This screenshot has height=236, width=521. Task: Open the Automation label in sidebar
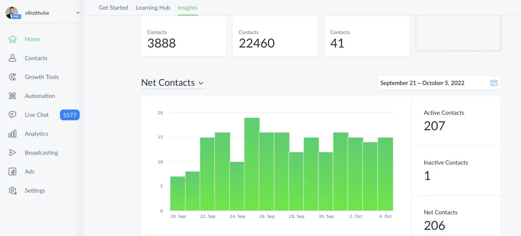coord(40,96)
